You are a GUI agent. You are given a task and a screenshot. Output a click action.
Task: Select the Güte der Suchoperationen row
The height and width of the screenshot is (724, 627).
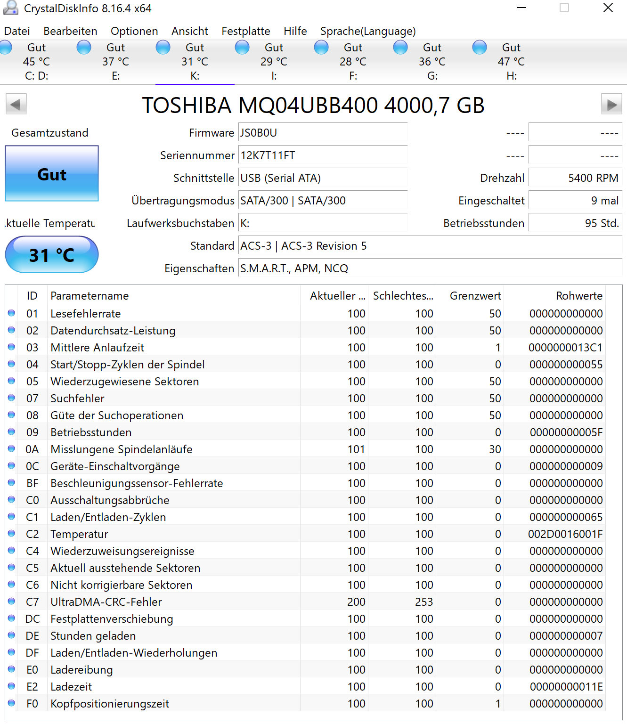(x=305, y=415)
